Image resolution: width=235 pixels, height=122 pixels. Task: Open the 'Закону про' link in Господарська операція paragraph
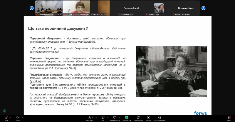(118, 78)
